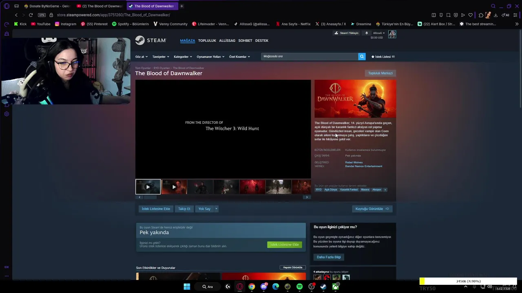Reload the page with browser refresh icon
Image resolution: width=522 pixels, height=293 pixels.
click(x=31, y=15)
